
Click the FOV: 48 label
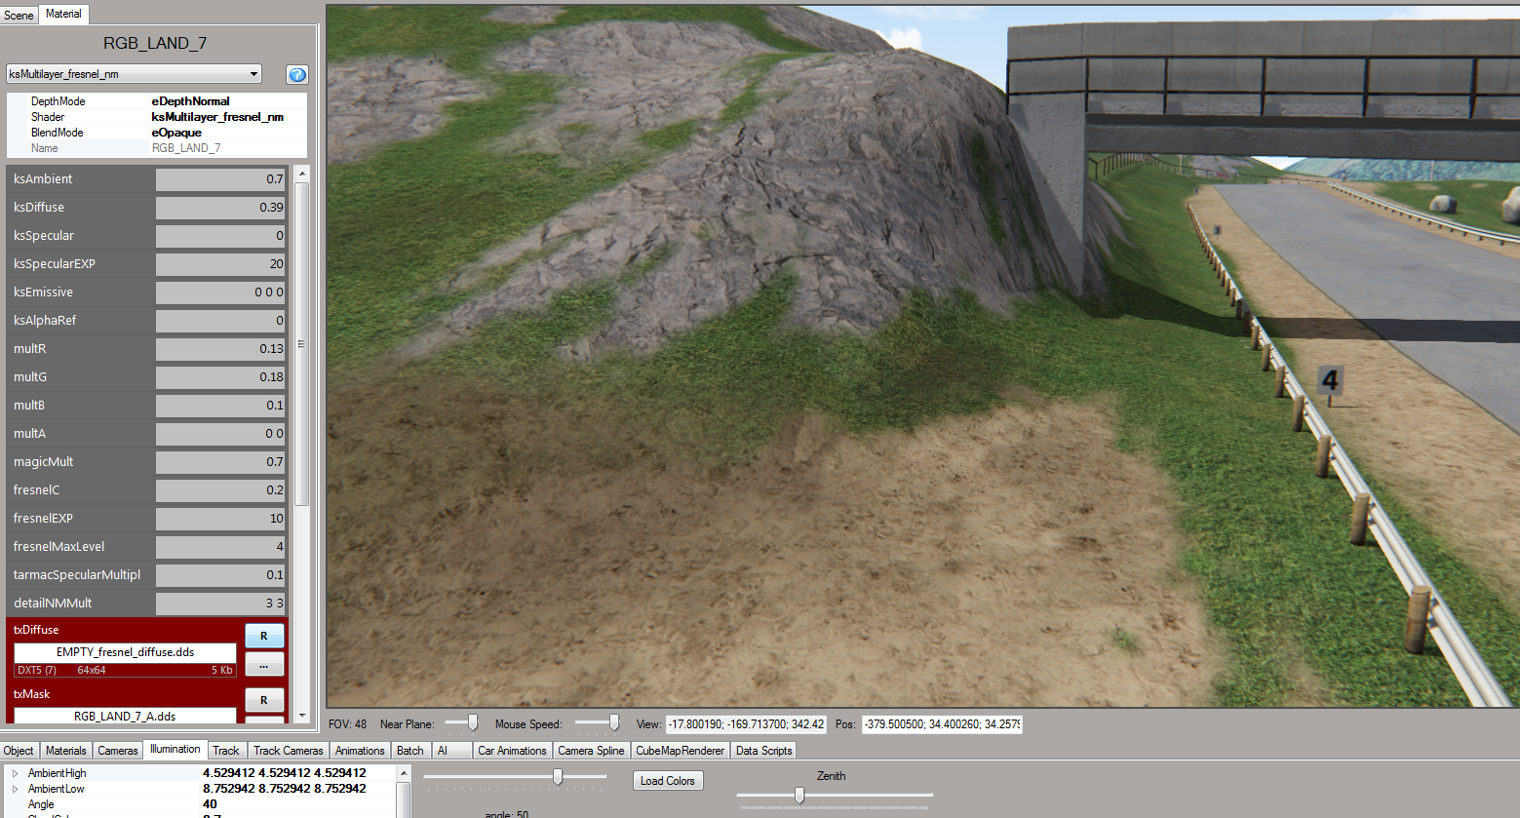(x=347, y=724)
